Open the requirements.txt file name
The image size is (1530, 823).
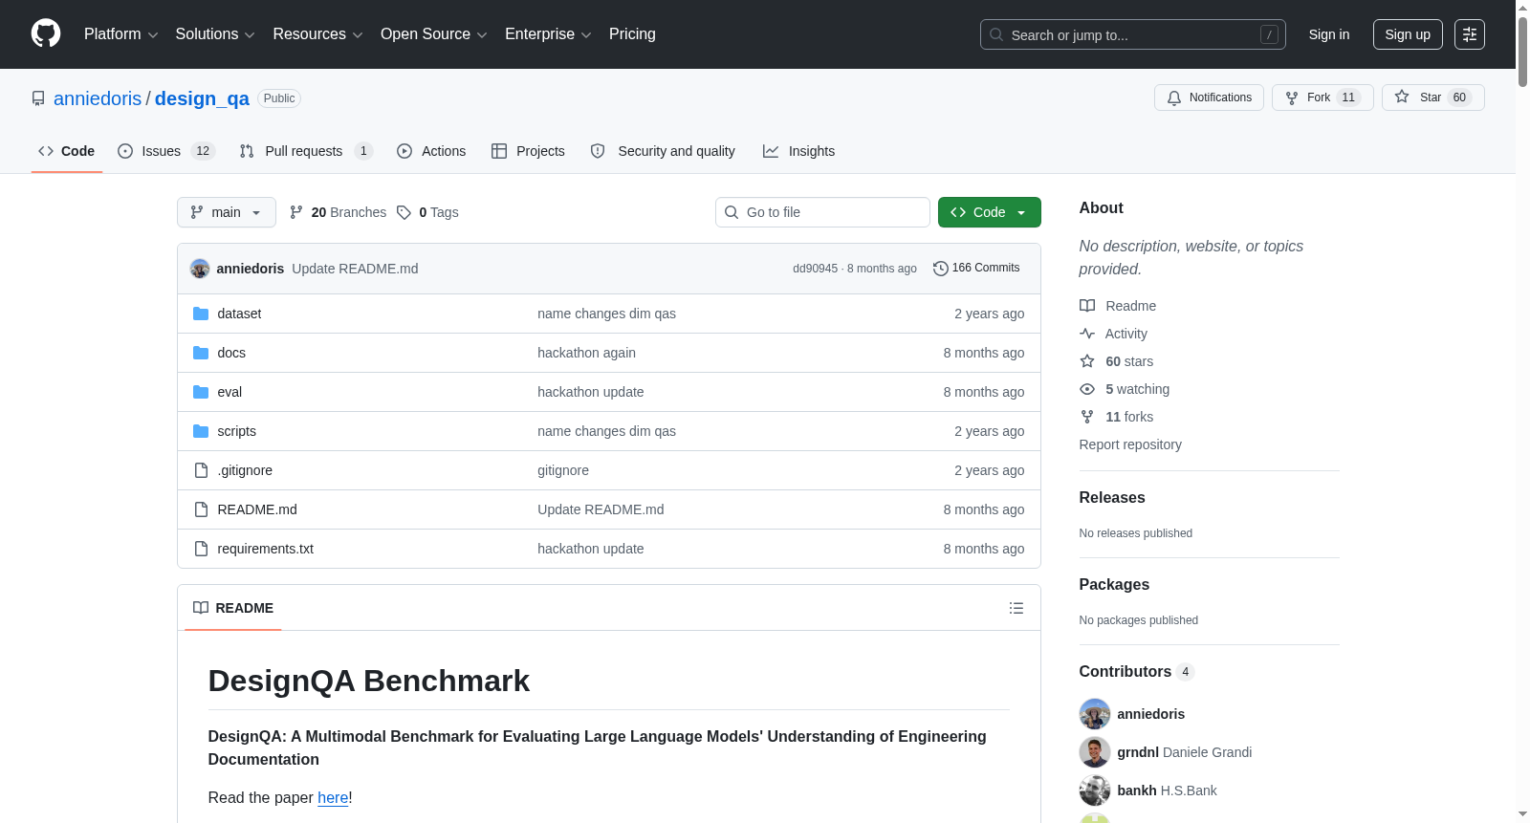pos(266,549)
